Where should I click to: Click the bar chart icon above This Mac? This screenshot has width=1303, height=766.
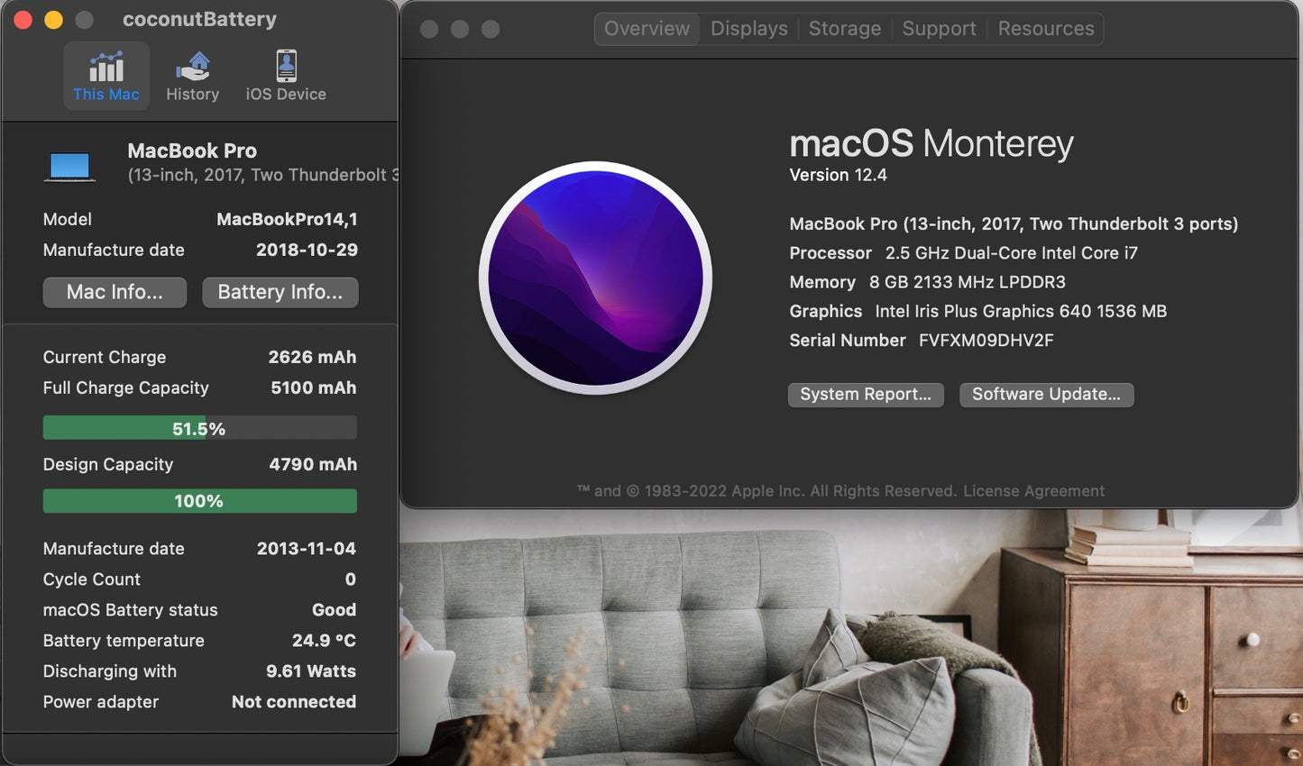click(106, 65)
